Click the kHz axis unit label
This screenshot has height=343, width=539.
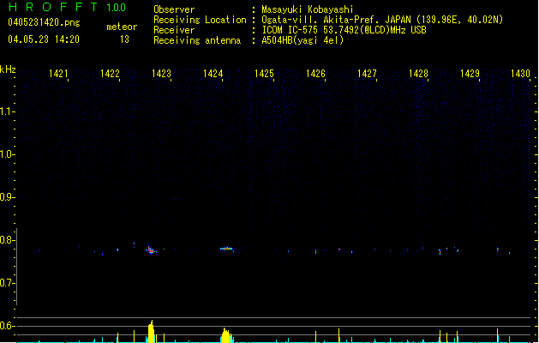(x=8, y=69)
